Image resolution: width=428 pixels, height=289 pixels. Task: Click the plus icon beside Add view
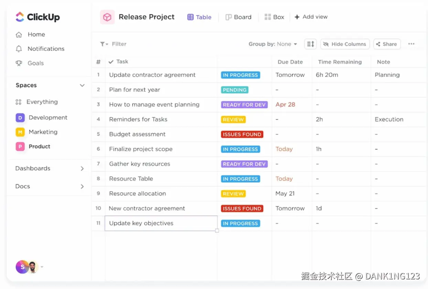pos(297,17)
